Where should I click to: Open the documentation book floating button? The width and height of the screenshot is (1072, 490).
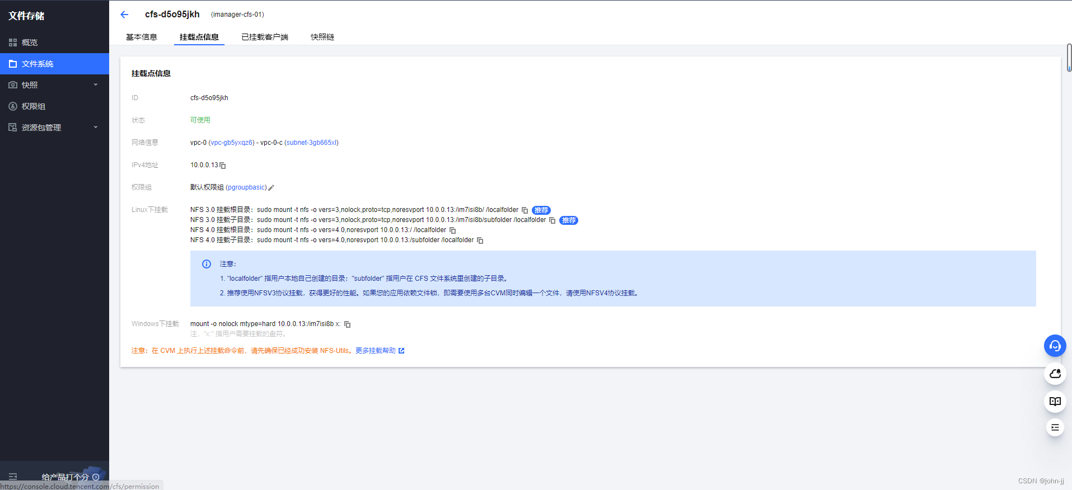[x=1055, y=401]
